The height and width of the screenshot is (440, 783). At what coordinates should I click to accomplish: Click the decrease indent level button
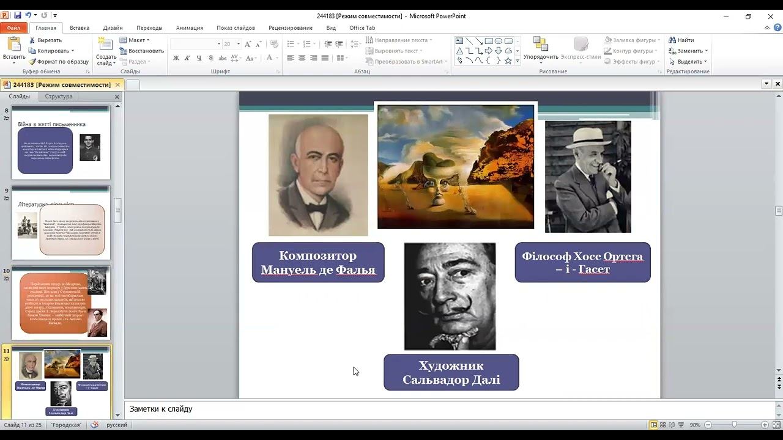pyautogui.click(x=328, y=44)
